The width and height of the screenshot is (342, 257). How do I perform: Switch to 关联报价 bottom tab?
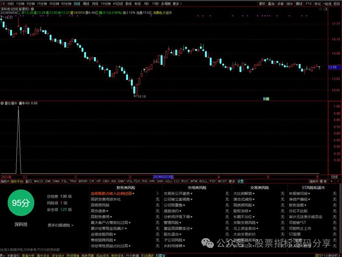click(13, 255)
